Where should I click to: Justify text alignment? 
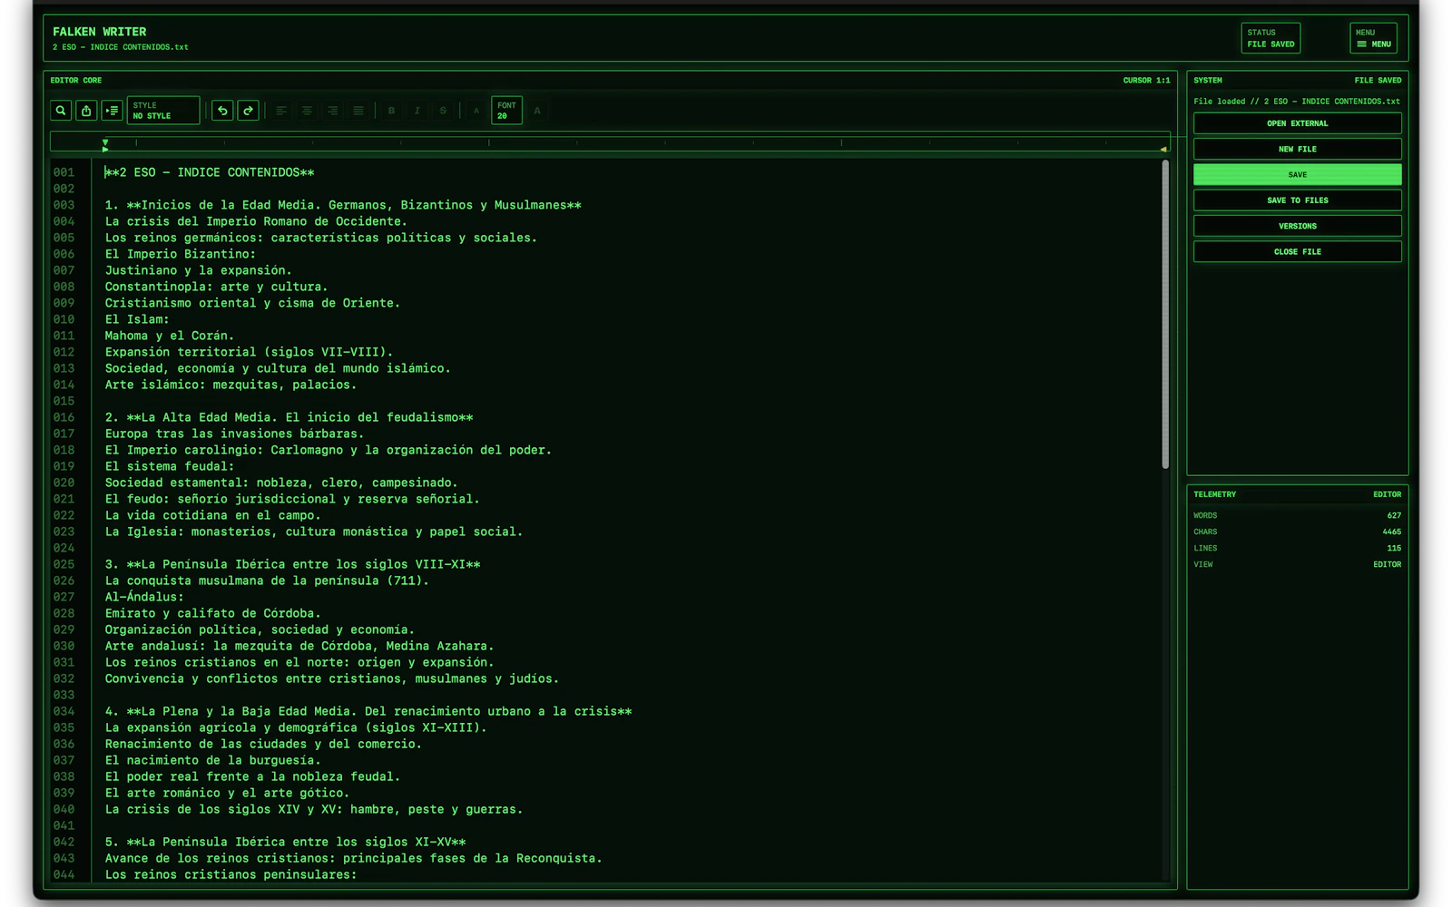click(x=358, y=111)
